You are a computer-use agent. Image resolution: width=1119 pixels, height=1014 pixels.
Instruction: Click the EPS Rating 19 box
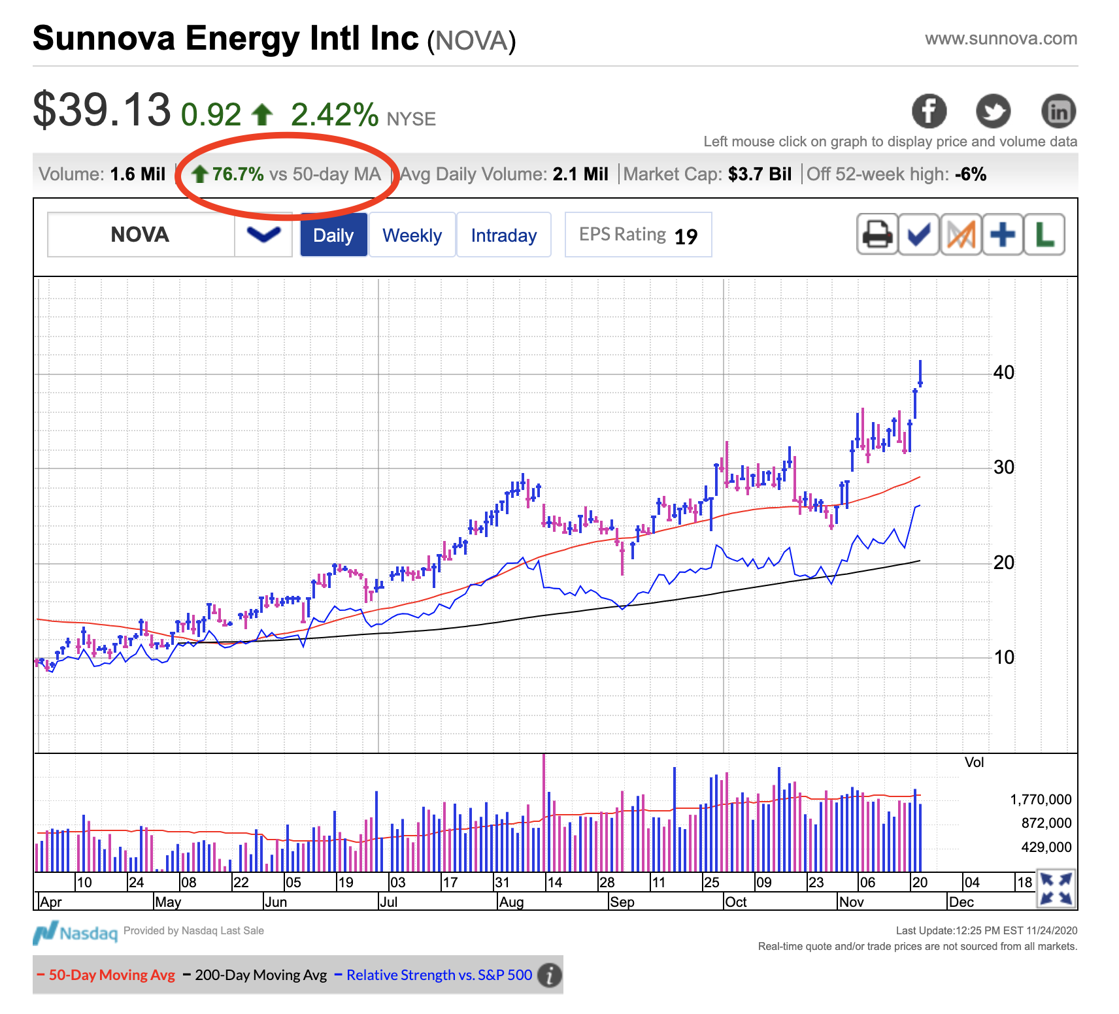[x=638, y=235]
